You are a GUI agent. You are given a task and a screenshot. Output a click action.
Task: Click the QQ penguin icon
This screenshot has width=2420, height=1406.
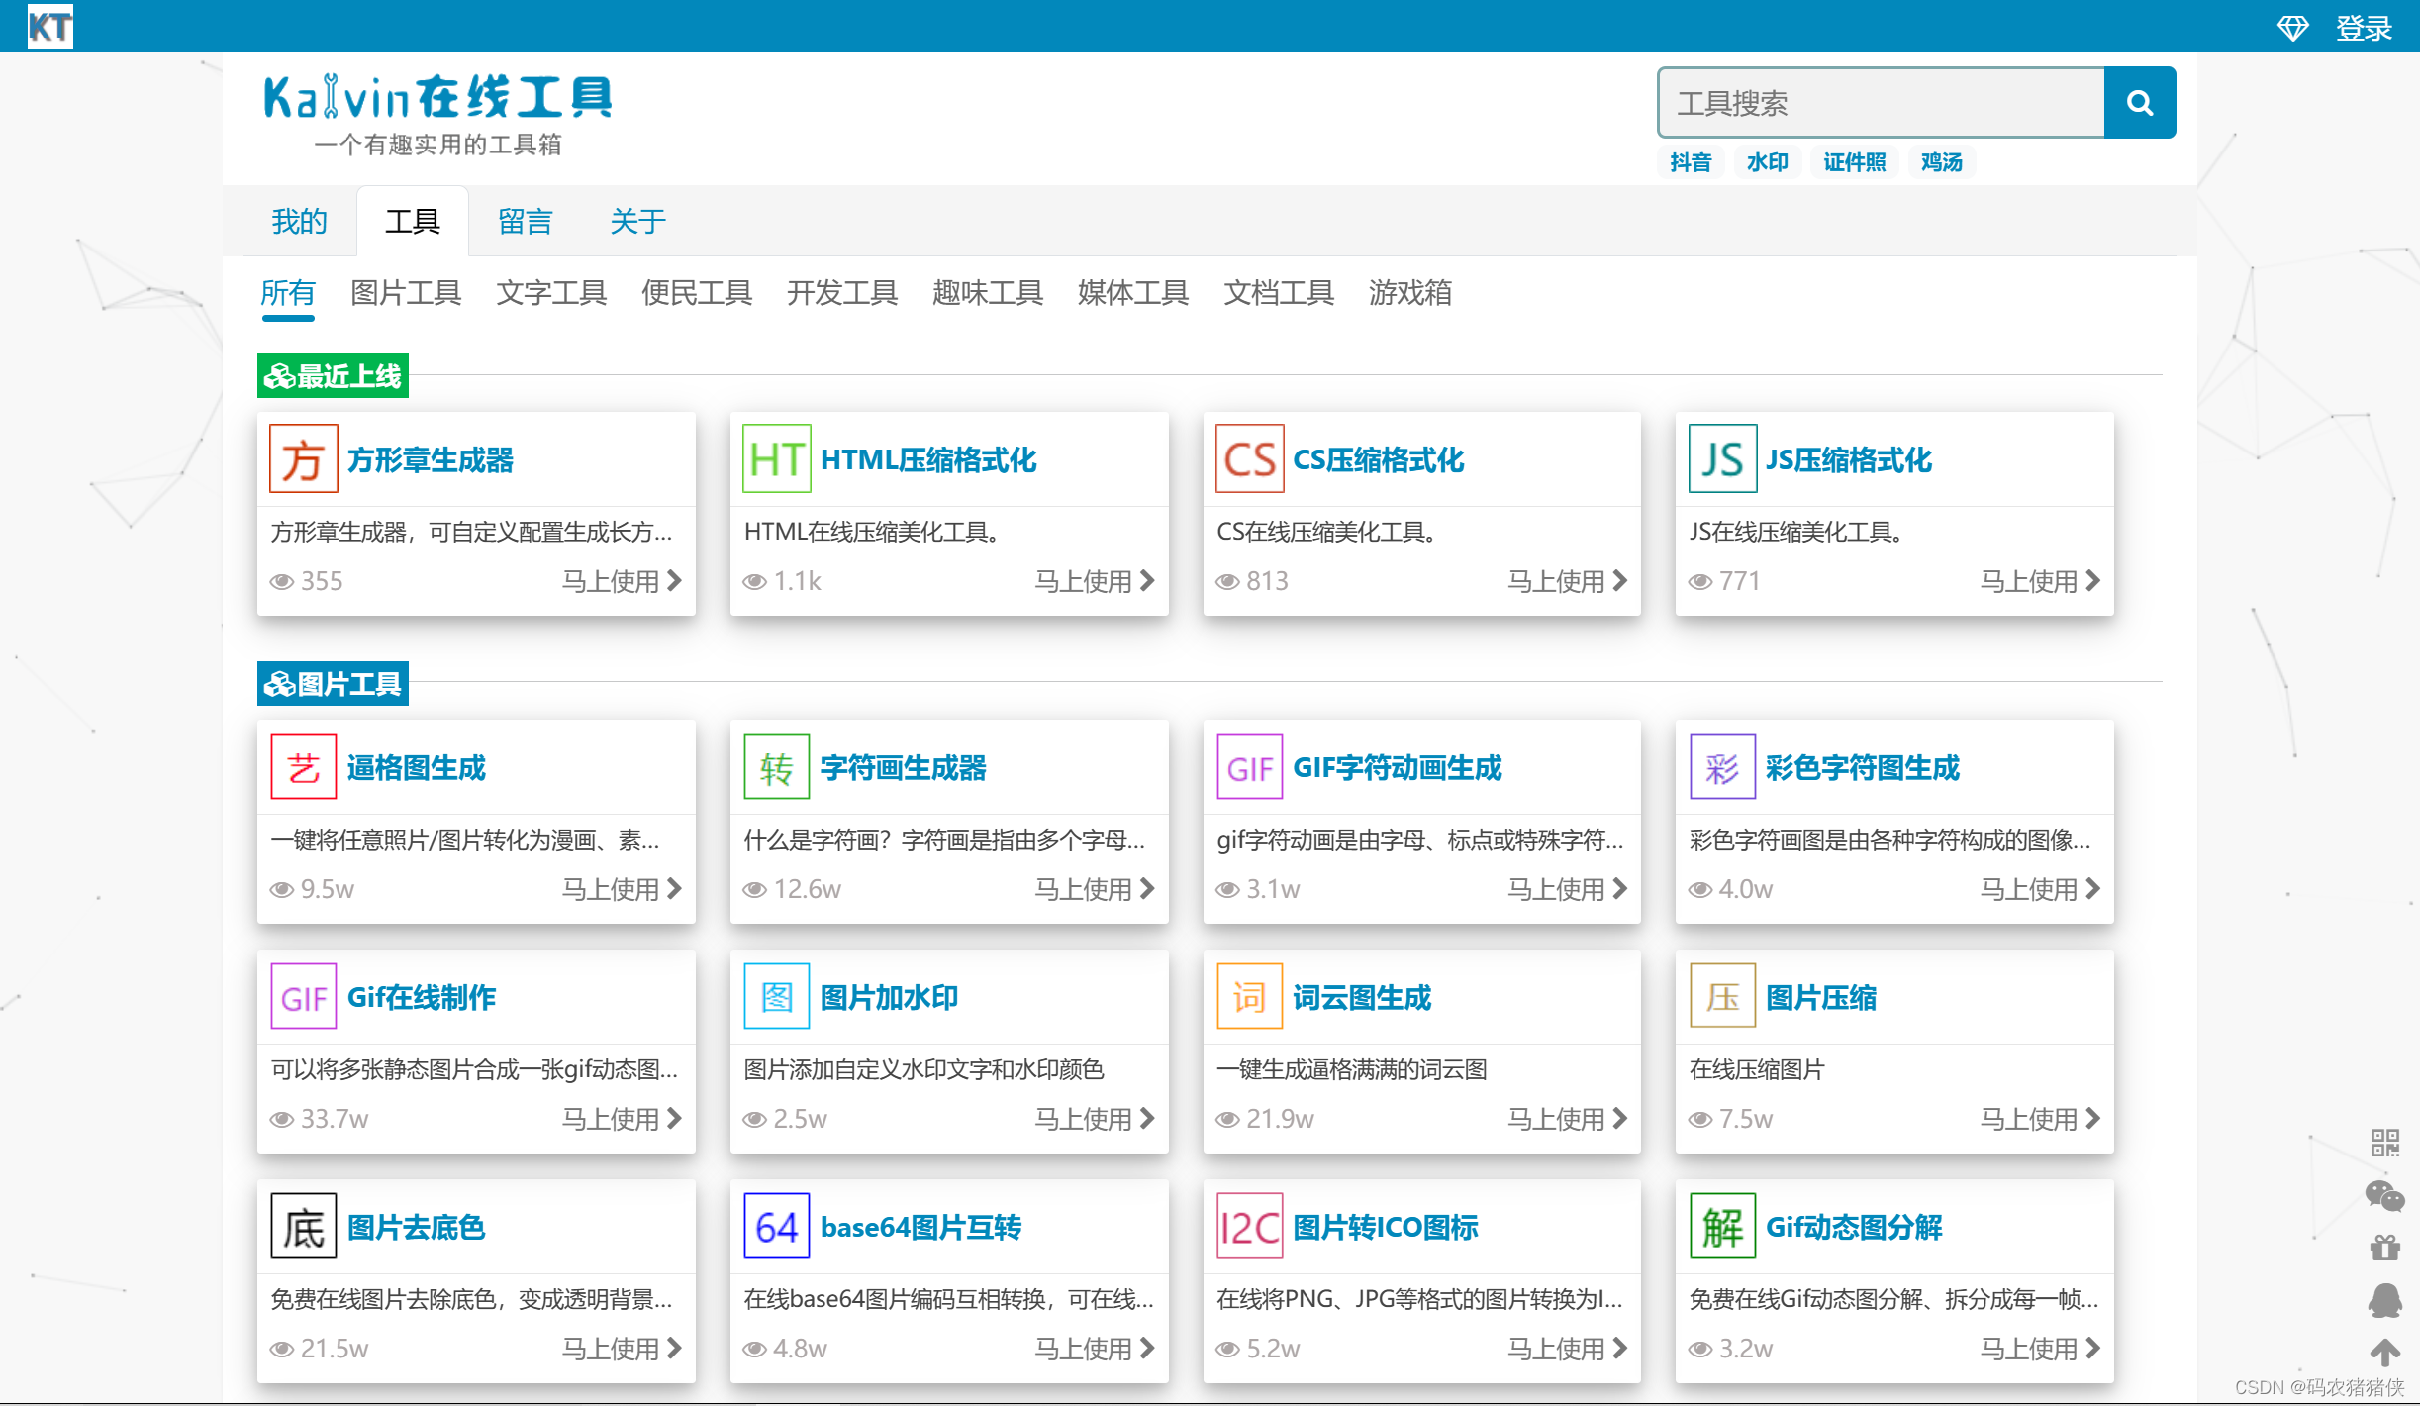pyautogui.click(x=2384, y=1300)
